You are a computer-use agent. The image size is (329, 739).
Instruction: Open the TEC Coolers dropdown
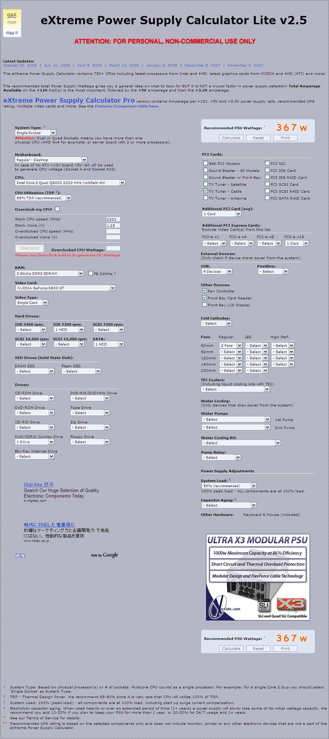(x=235, y=389)
